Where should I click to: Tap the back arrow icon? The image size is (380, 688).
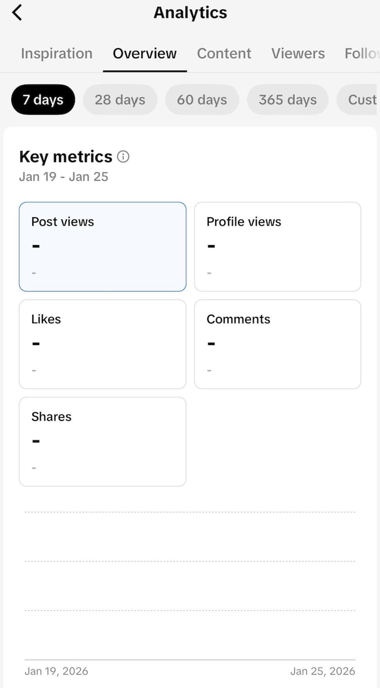coord(17,13)
